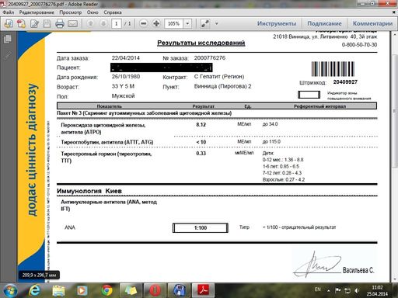Open the Комментарии pane
Screen dimensions: 398x298
pyautogui.click(x=372, y=23)
